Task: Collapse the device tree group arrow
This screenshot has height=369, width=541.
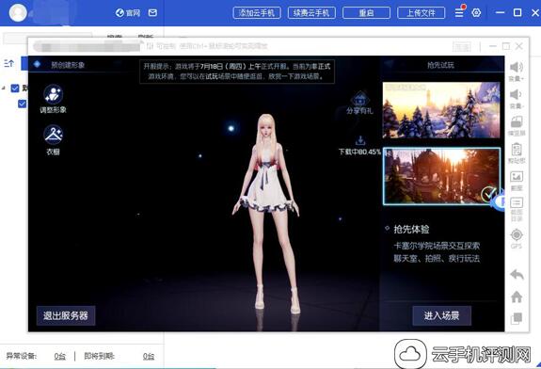Action: [4, 88]
